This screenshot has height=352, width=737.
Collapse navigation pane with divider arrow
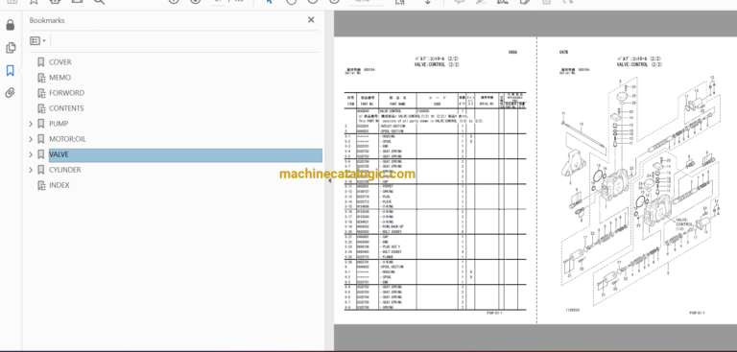click(x=329, y=180)
